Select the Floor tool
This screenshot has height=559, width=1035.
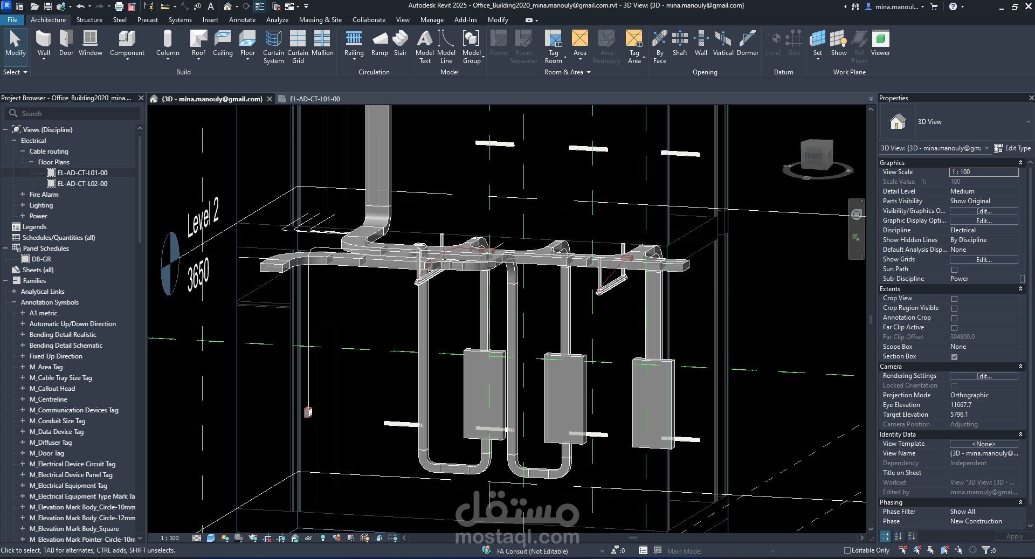click(247, 44)
